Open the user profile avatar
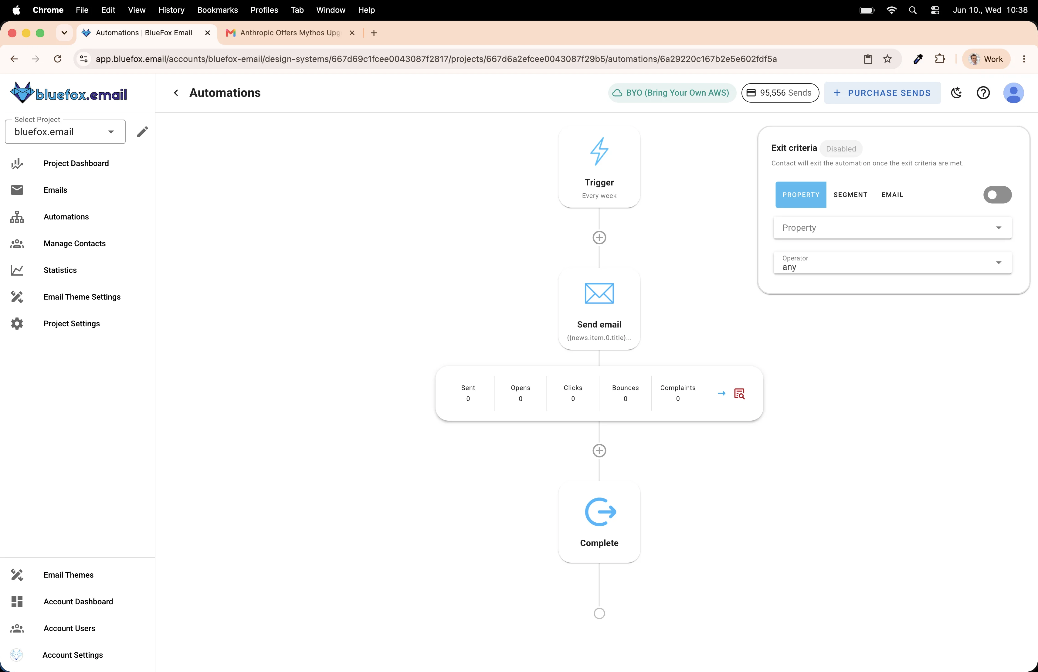The height and width of the screenshot is (672, 1038). (1013, 93)
